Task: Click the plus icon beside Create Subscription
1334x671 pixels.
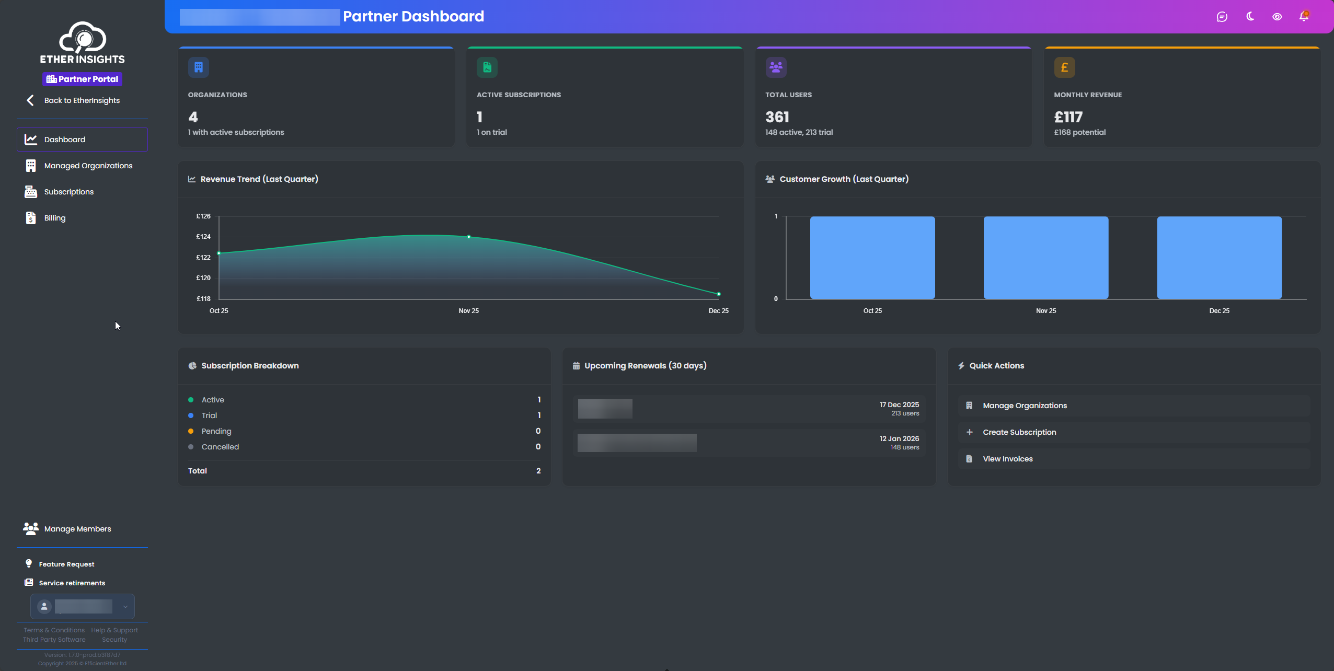Action: click(970, 432)
